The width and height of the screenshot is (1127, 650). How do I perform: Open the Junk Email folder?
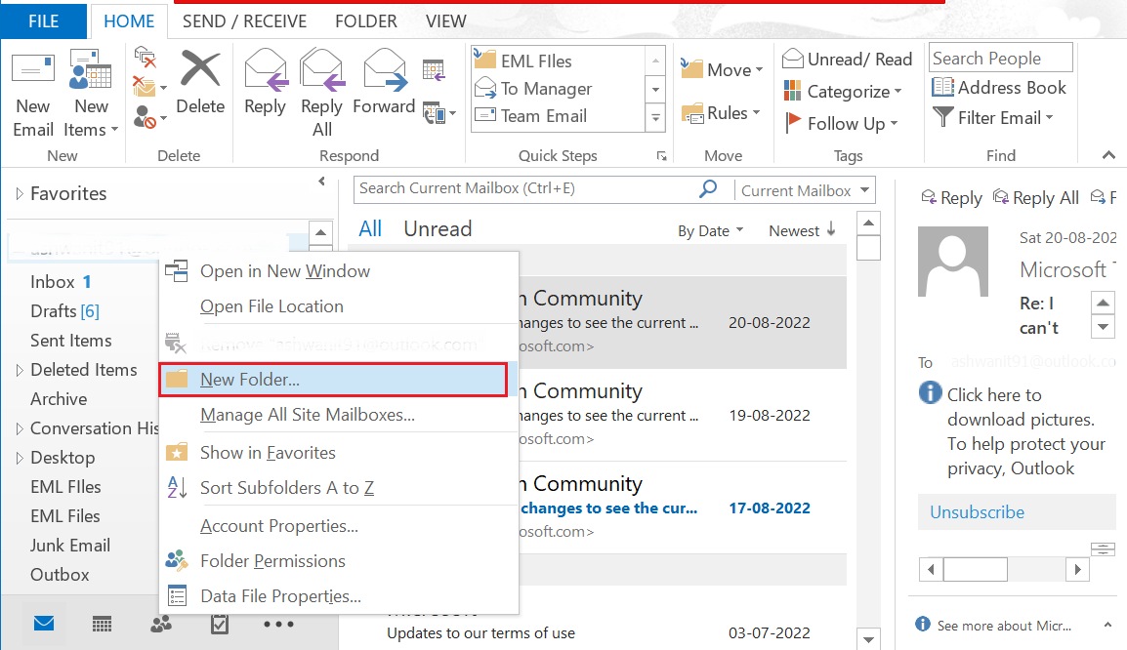(x=69, y=546)
